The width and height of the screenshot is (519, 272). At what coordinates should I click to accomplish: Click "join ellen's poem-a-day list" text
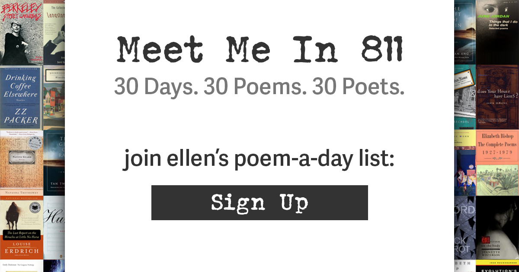coord(259,159)
